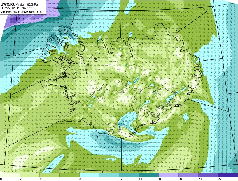
Task: Click the title text 'Vindur í 925hPa'
Action: (27, 5)
